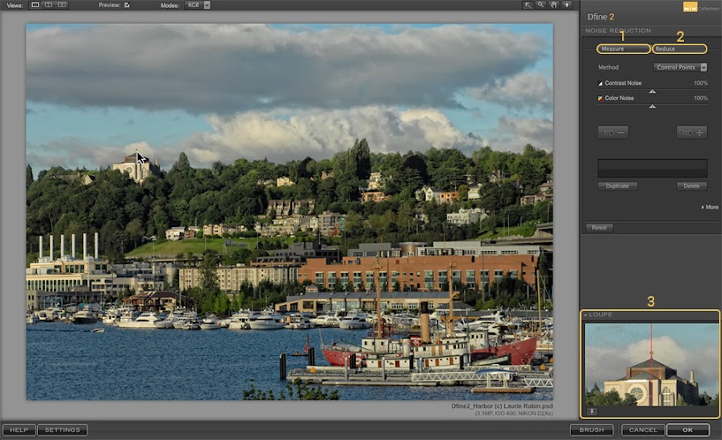Click the Contrast Noise slider handle
The width and height of the screenshot is (722, 440).
[x=653, y=92]
